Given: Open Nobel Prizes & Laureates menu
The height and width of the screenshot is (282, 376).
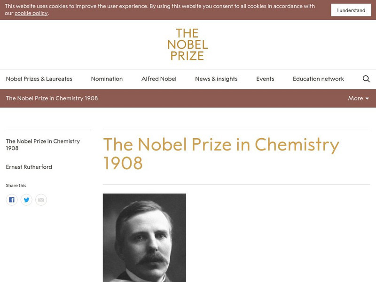Looking at the screenshot, I should coord(39,79).
